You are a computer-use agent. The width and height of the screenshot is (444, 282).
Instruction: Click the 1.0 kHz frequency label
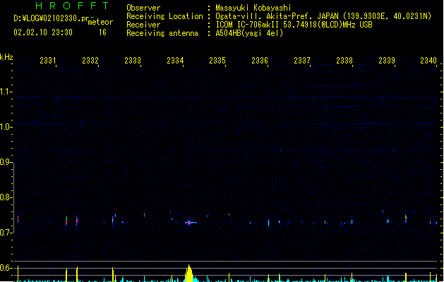click(5, 127)
